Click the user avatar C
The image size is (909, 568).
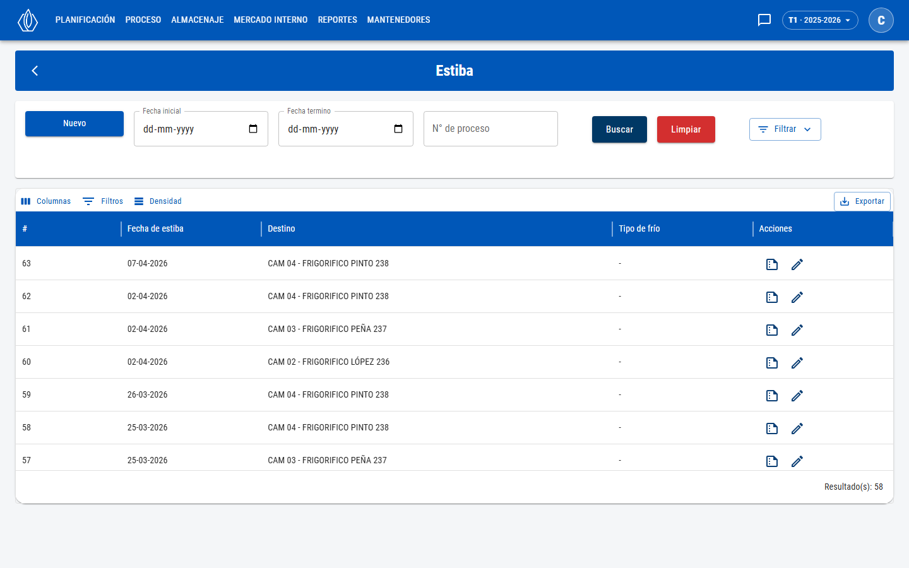click(x=881, y=20)
